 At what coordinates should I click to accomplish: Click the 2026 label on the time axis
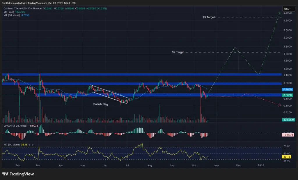tap(261, 165)
